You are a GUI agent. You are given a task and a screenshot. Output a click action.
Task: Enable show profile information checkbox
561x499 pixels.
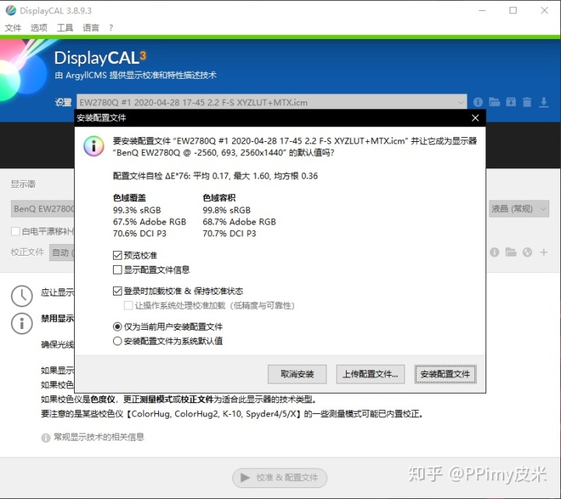tap(118, 270)
